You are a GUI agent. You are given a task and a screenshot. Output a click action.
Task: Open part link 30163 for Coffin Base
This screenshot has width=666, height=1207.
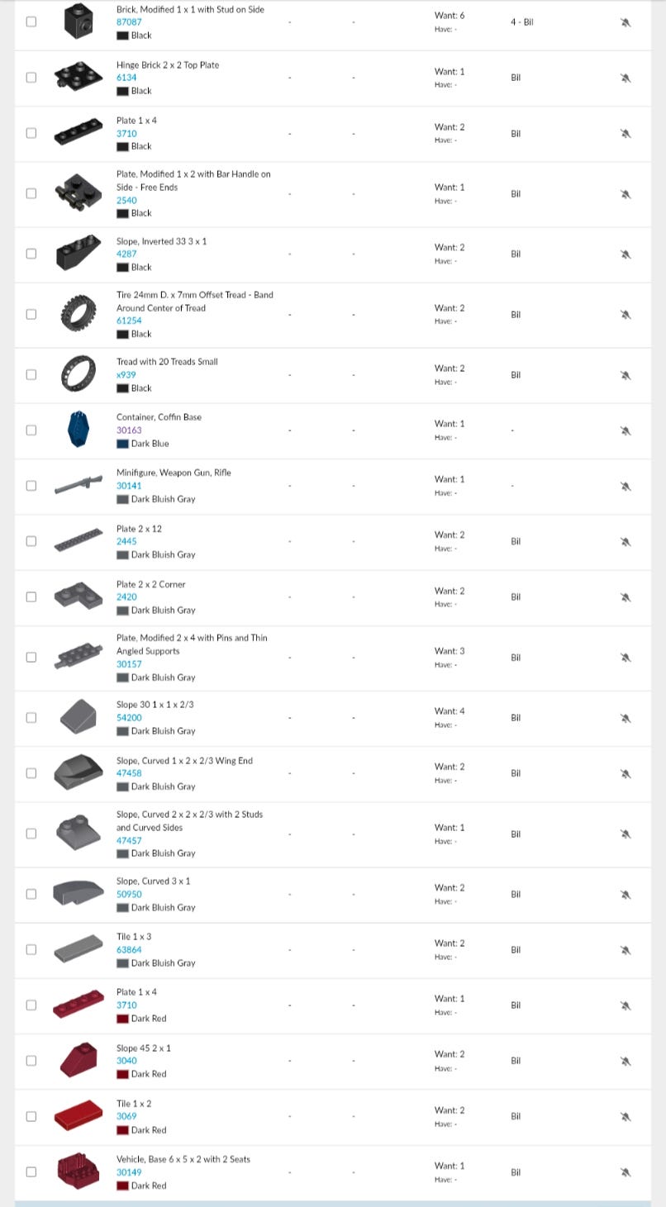click(x=129, y=430)
